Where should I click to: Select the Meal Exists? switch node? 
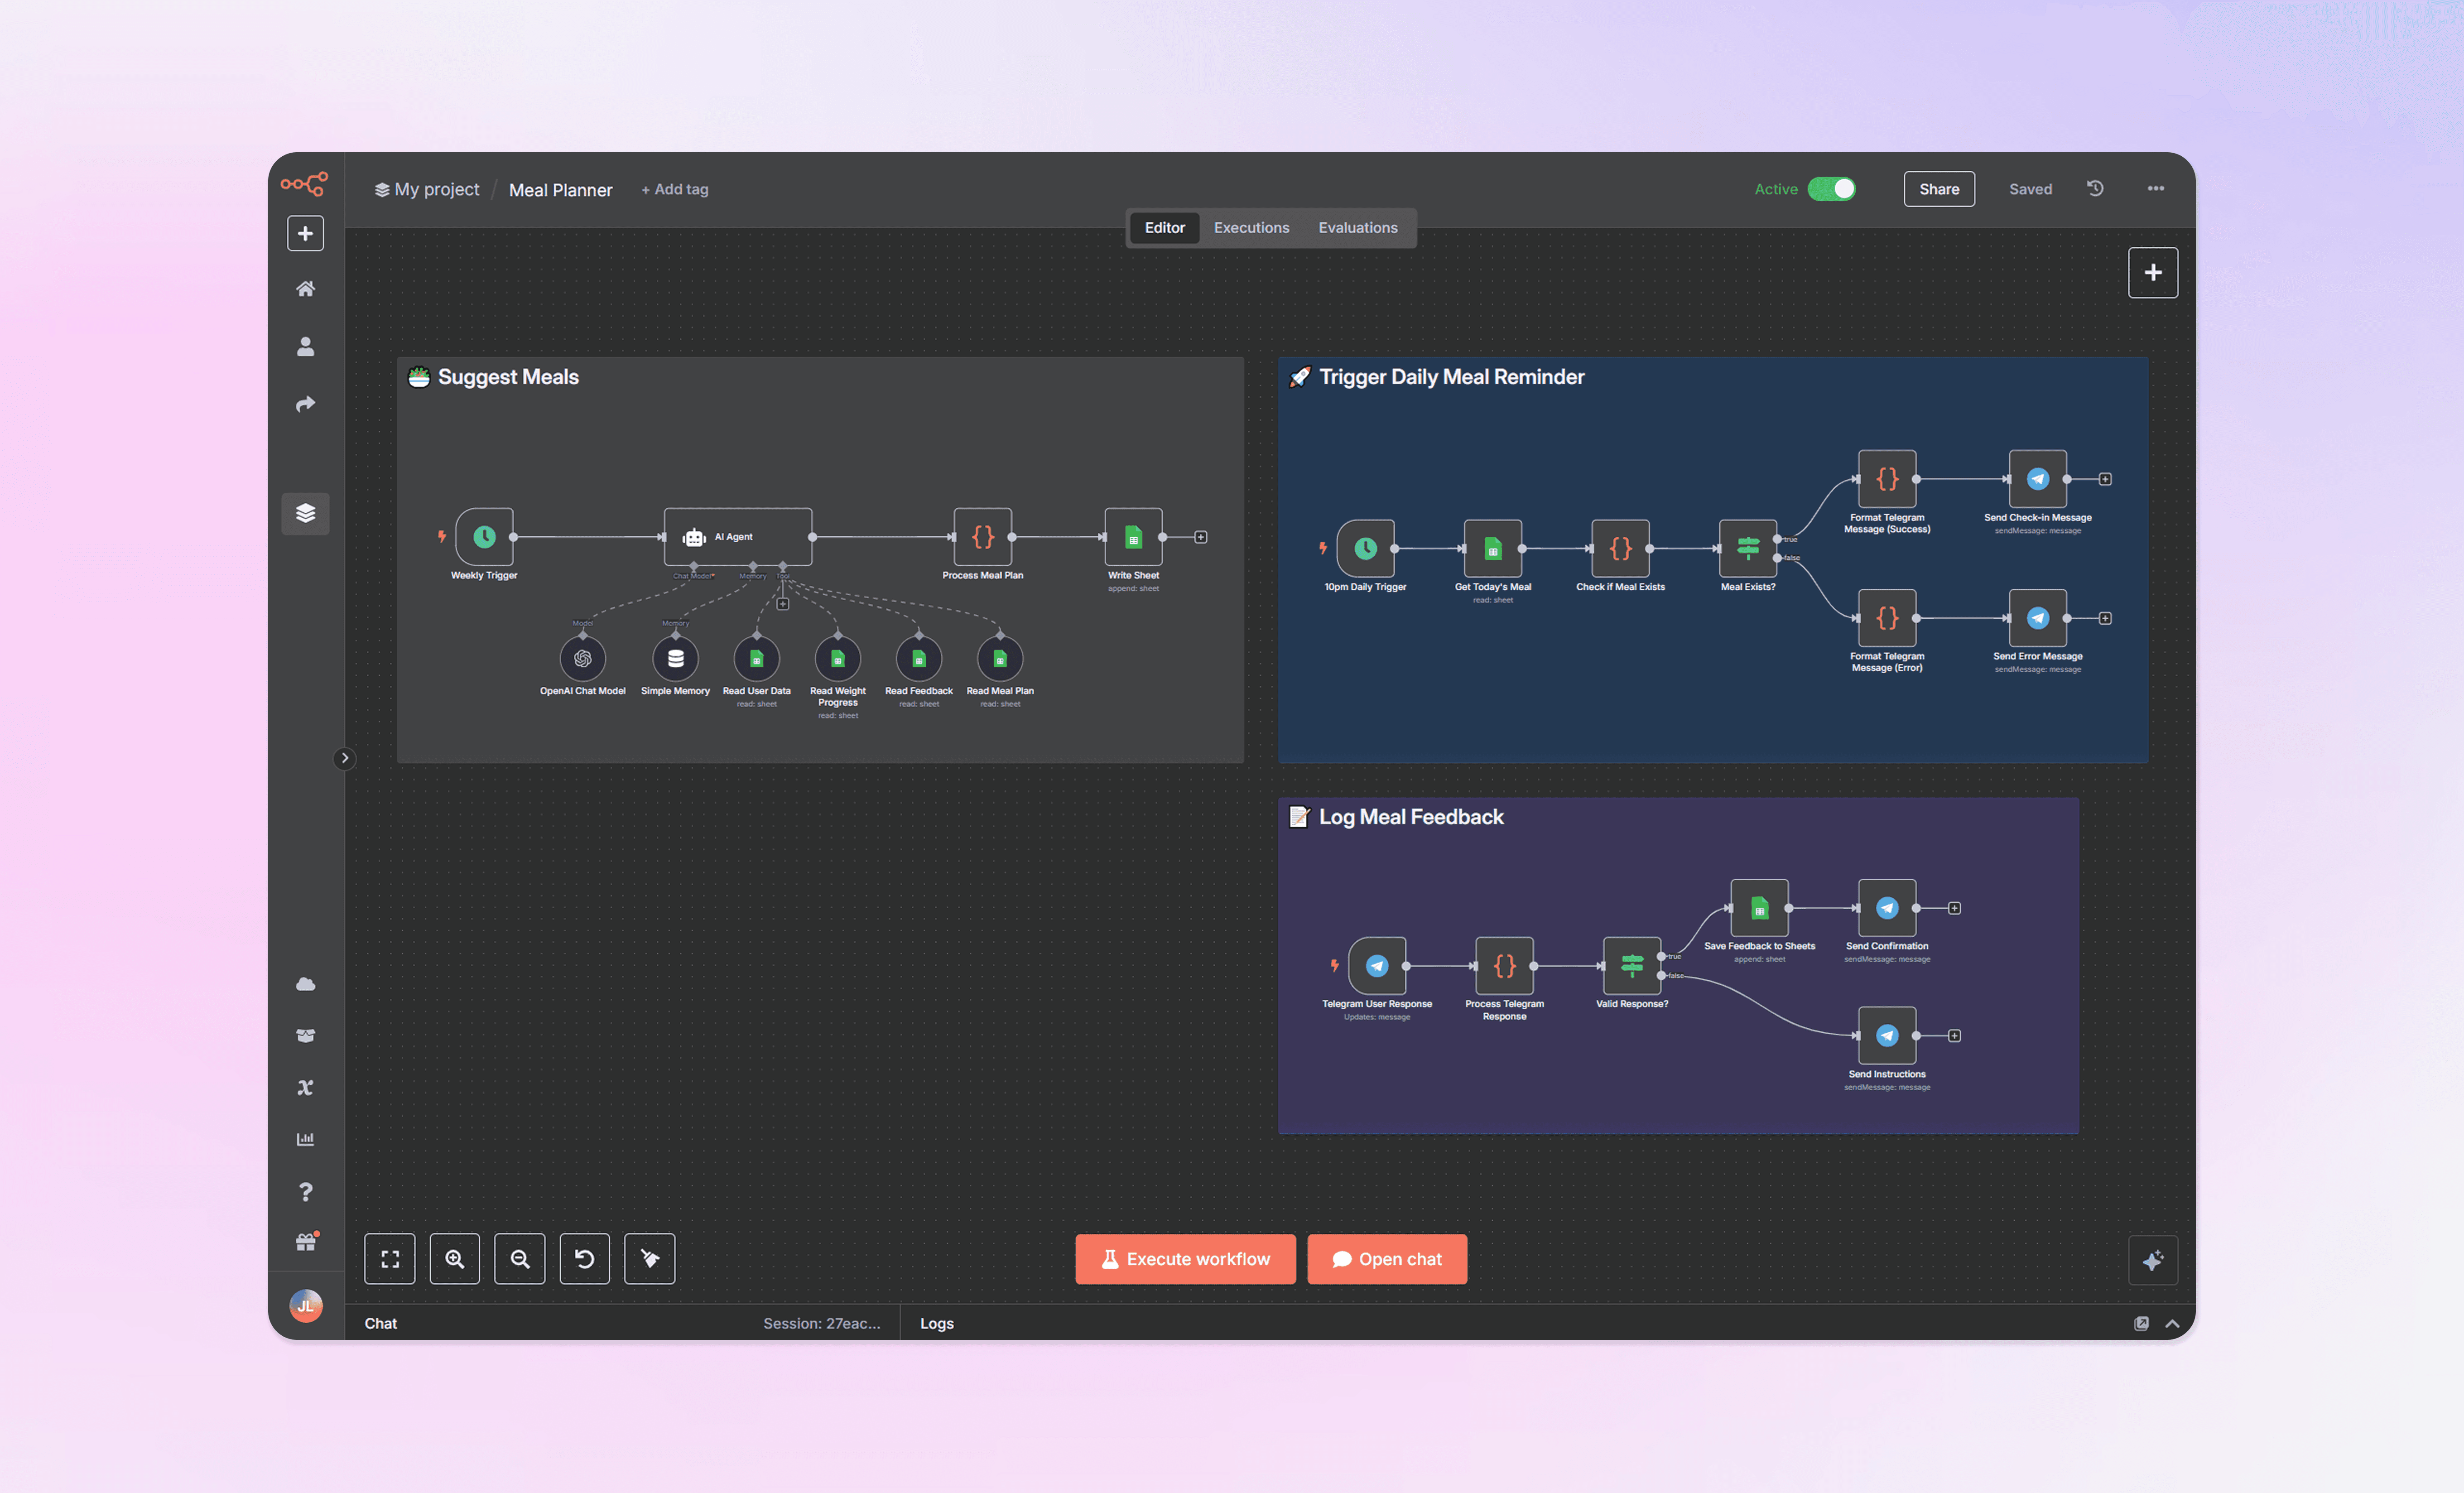(x=1747, y=548)
